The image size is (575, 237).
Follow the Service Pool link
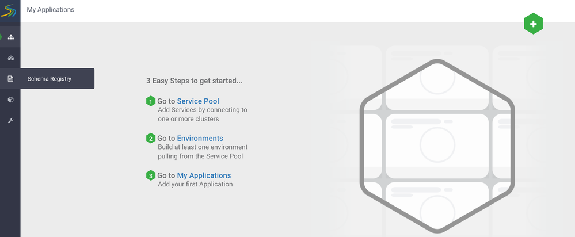click(x=198, y=101)
